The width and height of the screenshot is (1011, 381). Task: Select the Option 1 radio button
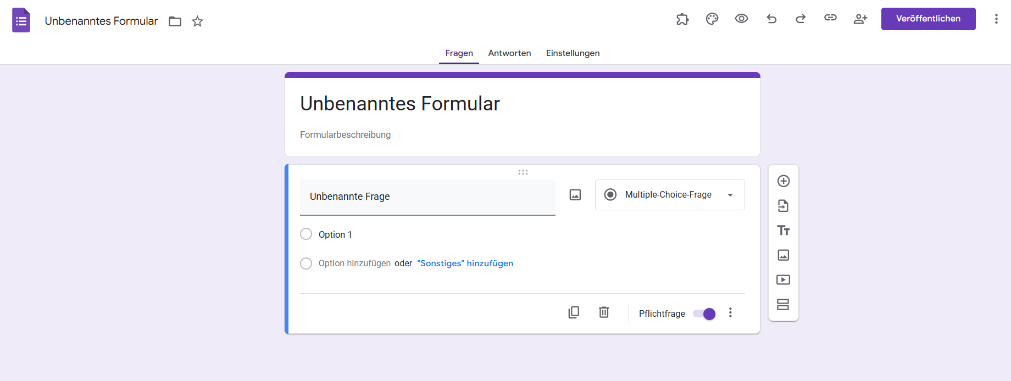coord(306,234)
